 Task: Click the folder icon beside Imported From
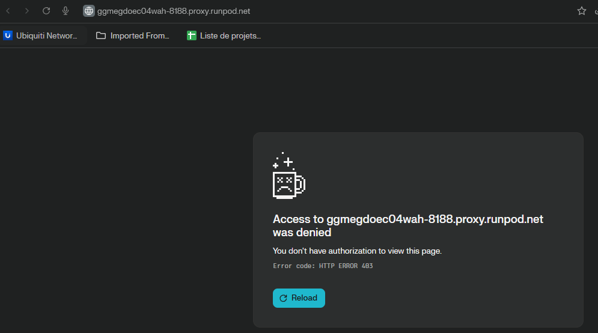[101, 35]
